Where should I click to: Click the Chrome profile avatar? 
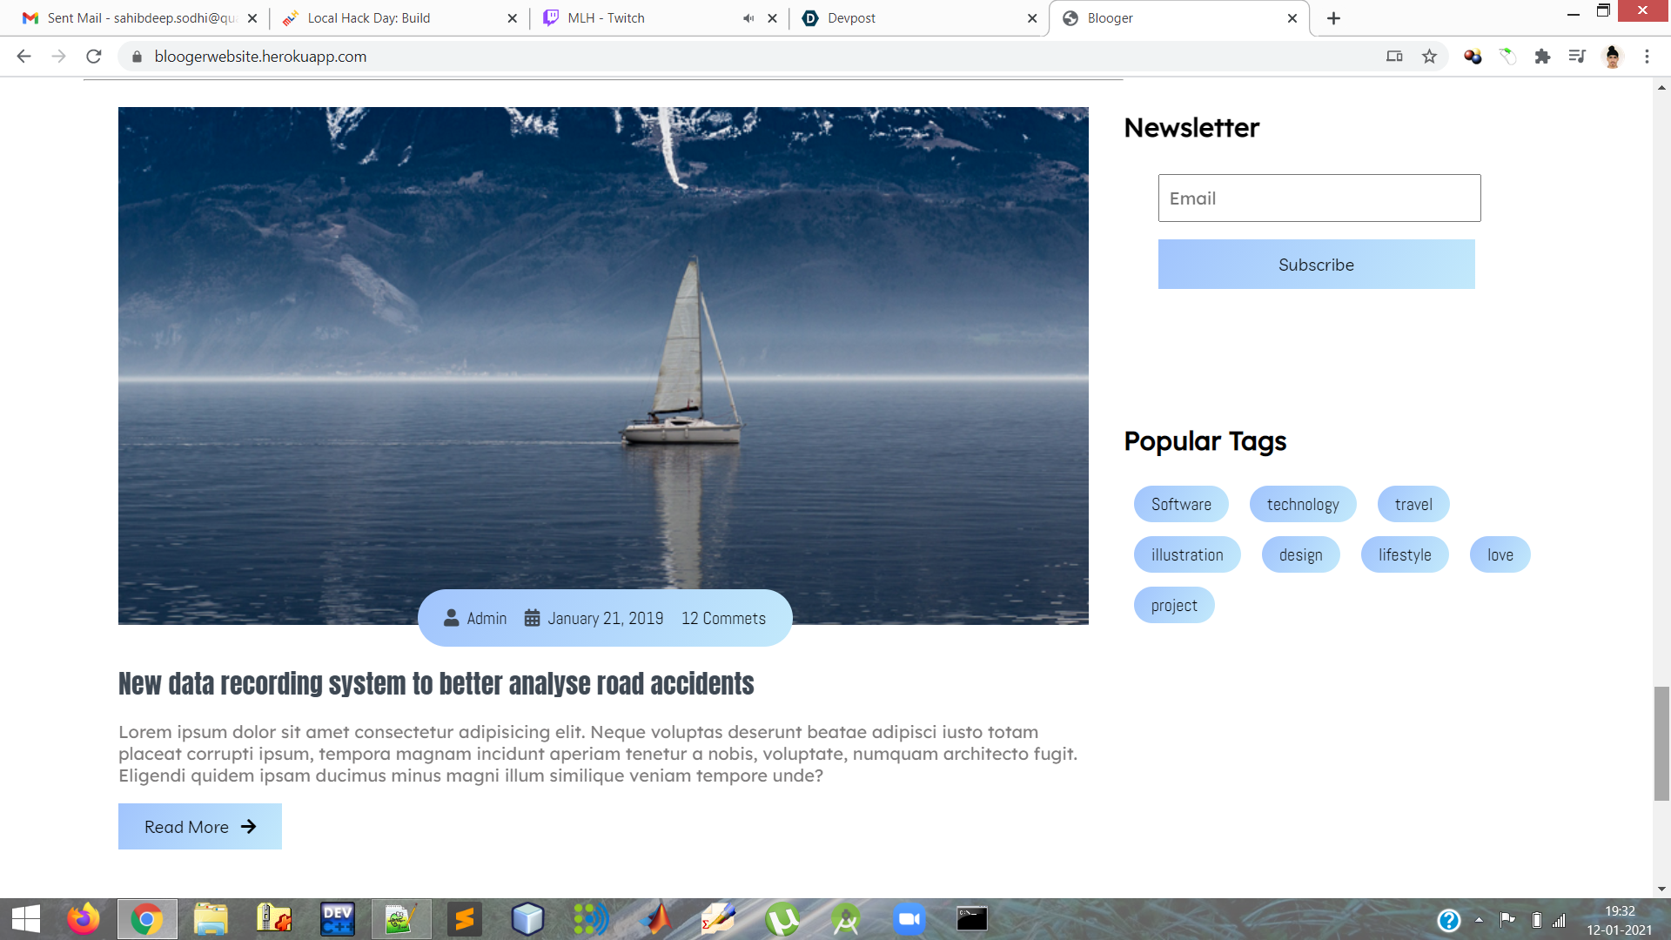click(1612, 57)
